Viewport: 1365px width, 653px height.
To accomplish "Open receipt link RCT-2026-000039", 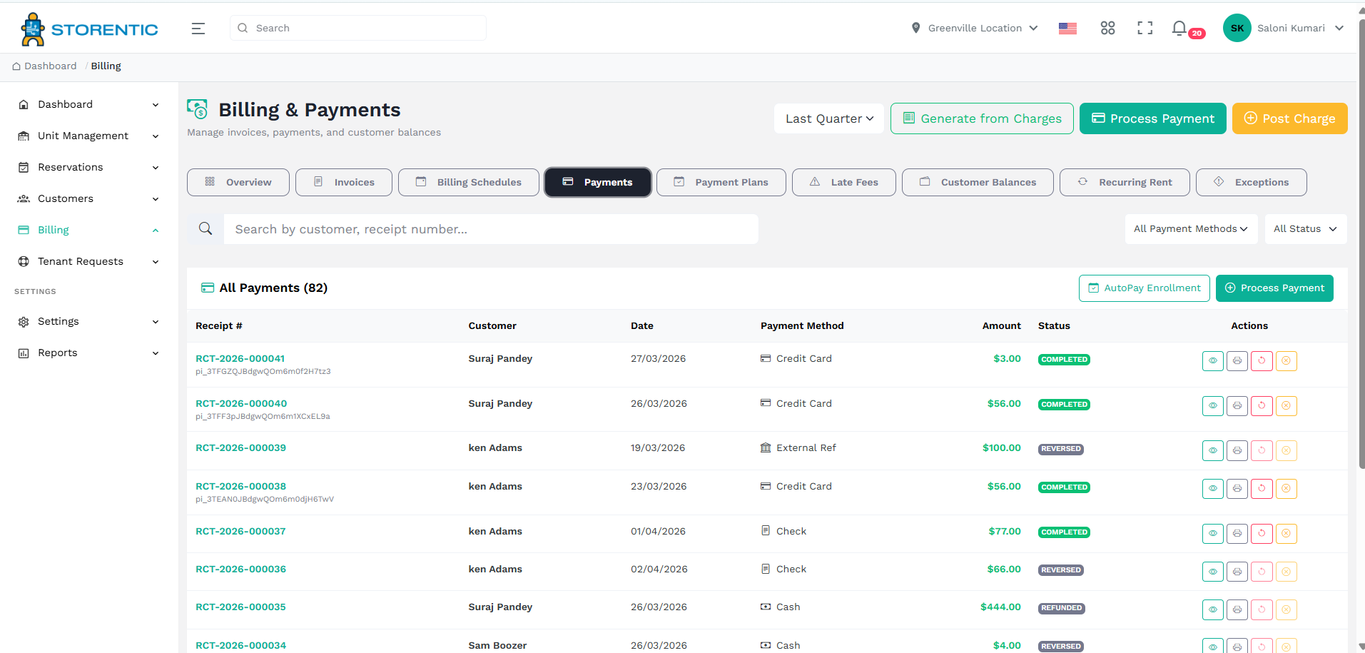I will coord(240,447).
